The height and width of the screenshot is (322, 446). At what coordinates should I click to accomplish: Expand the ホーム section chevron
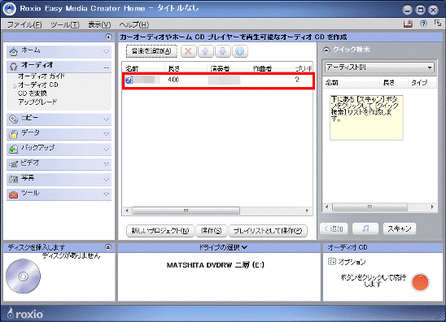(106, 52)
